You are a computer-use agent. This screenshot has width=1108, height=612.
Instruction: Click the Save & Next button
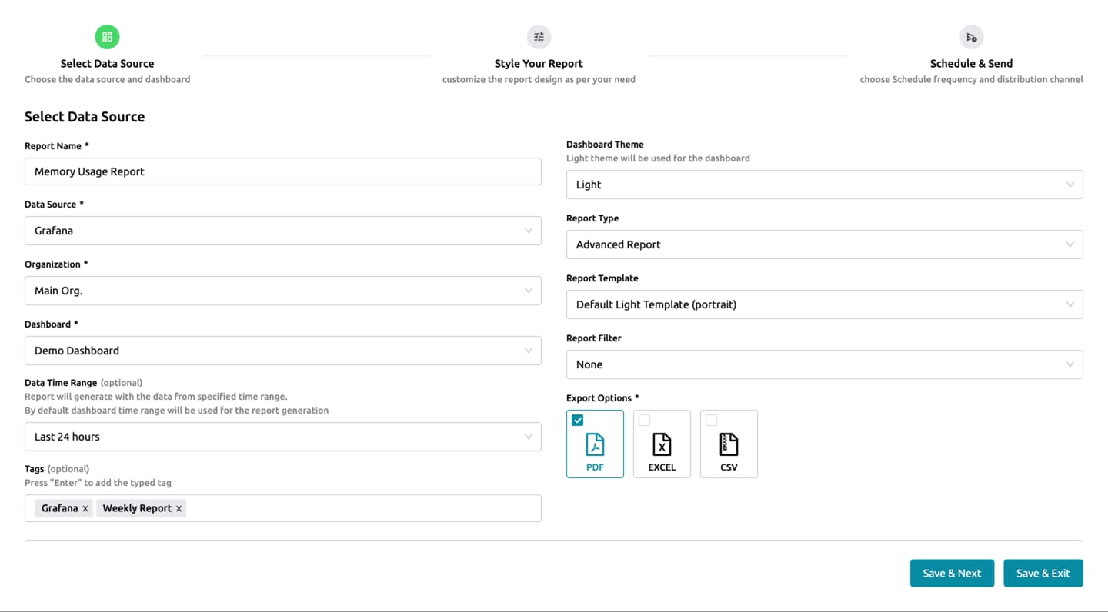952,573
